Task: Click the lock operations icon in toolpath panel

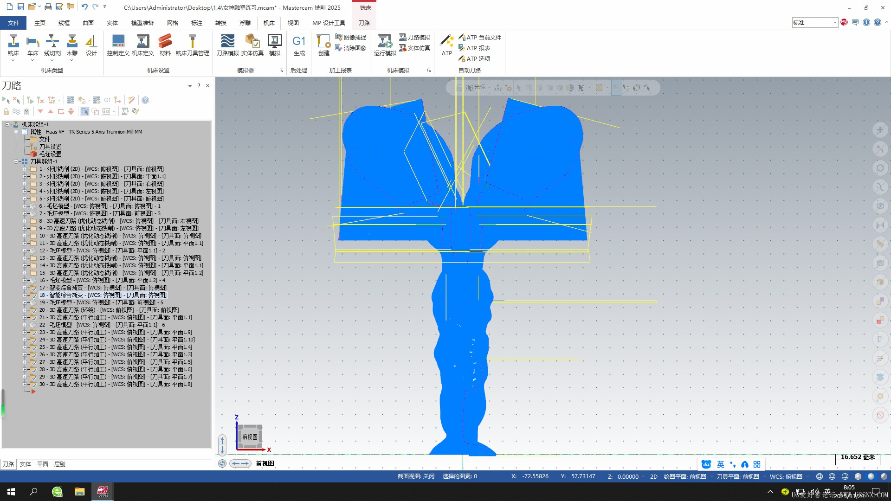Action: pos(6,112)
